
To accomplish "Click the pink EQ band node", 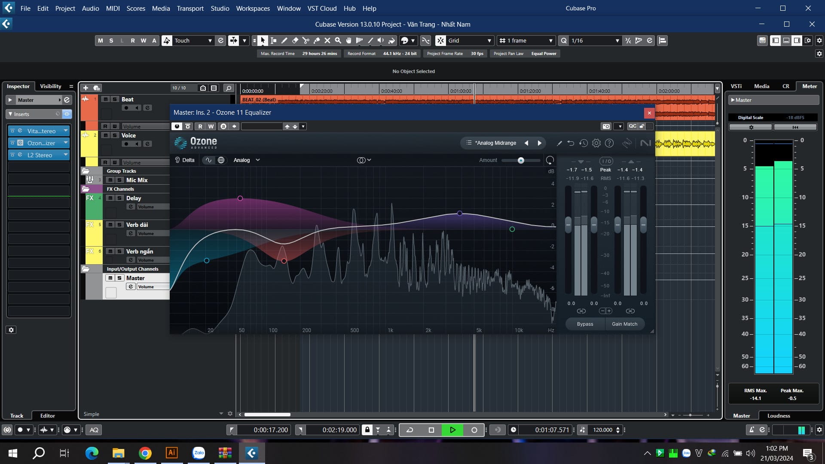I will click(240, 198).
